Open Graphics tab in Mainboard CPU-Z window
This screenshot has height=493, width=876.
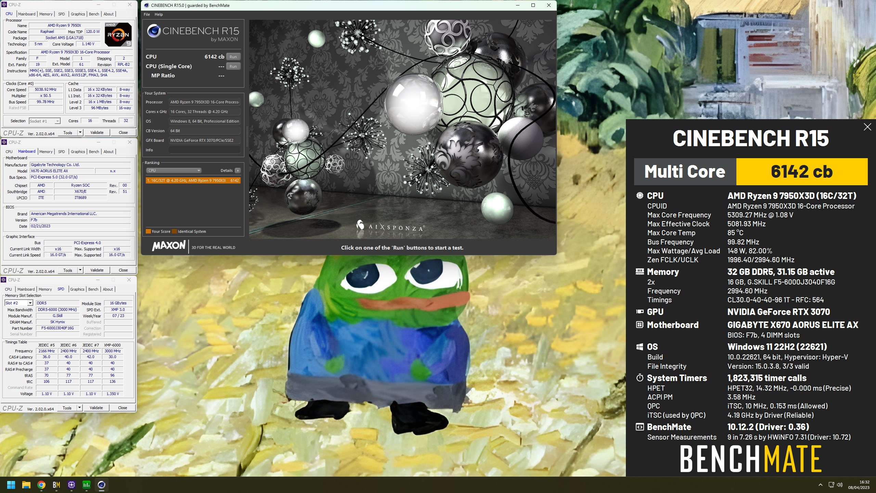pos(78,152)
